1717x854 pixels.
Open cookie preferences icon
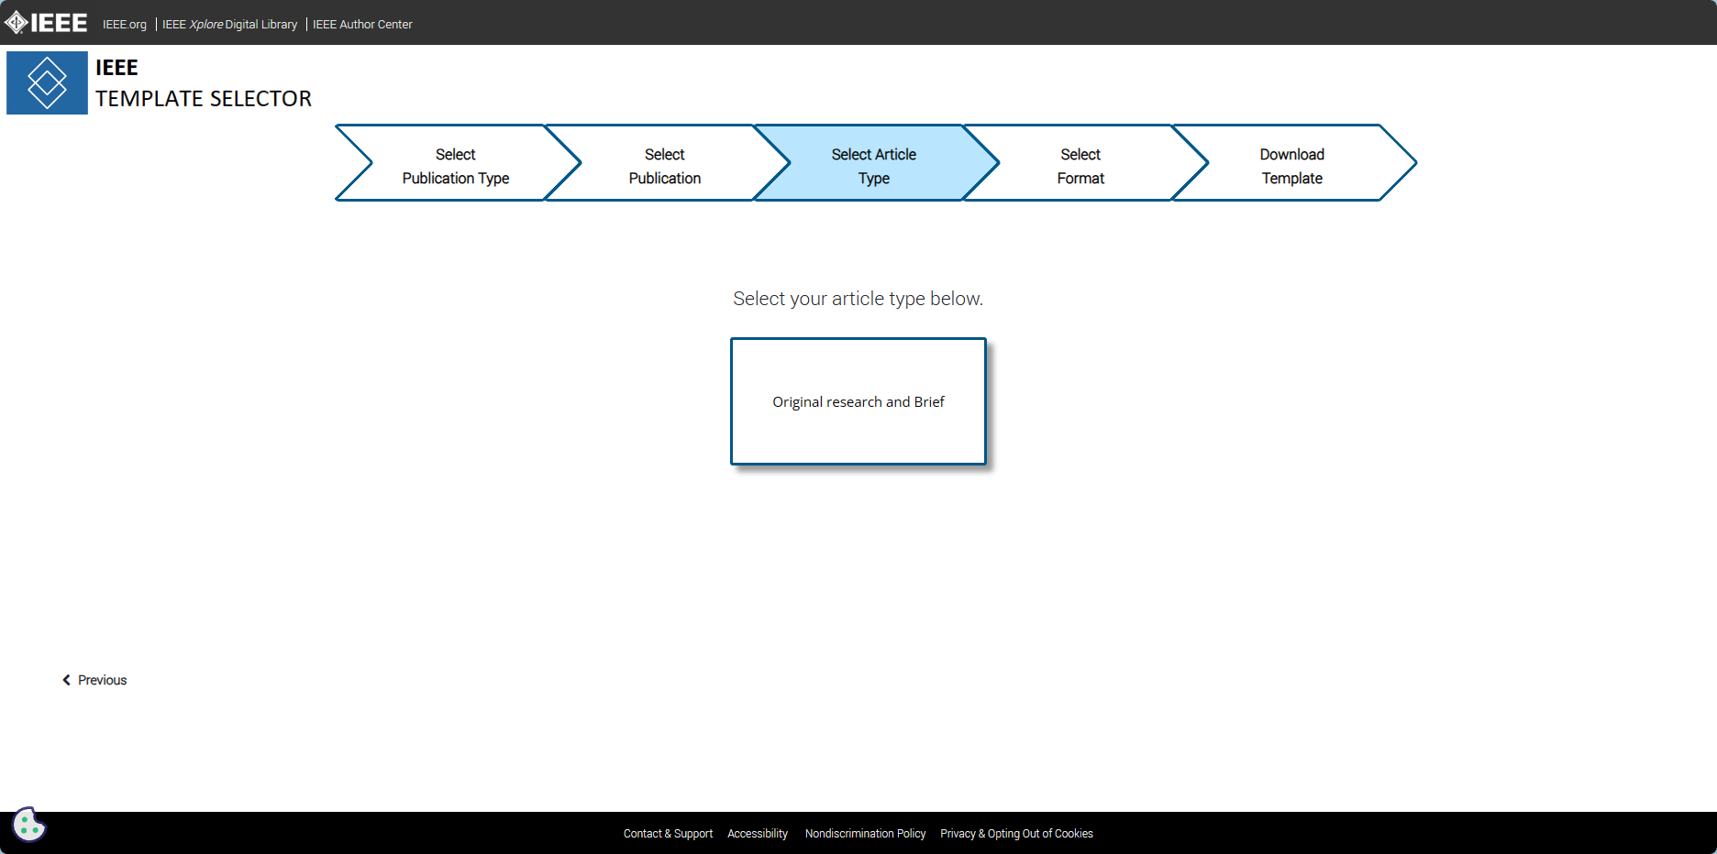click(x=28, y=825)
